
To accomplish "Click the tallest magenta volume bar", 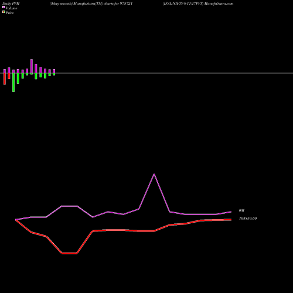I will 32,66.
